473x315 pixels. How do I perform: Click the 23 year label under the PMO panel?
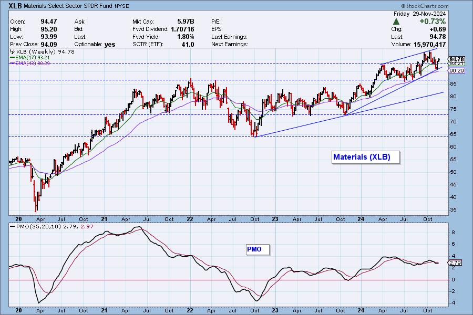275,310
